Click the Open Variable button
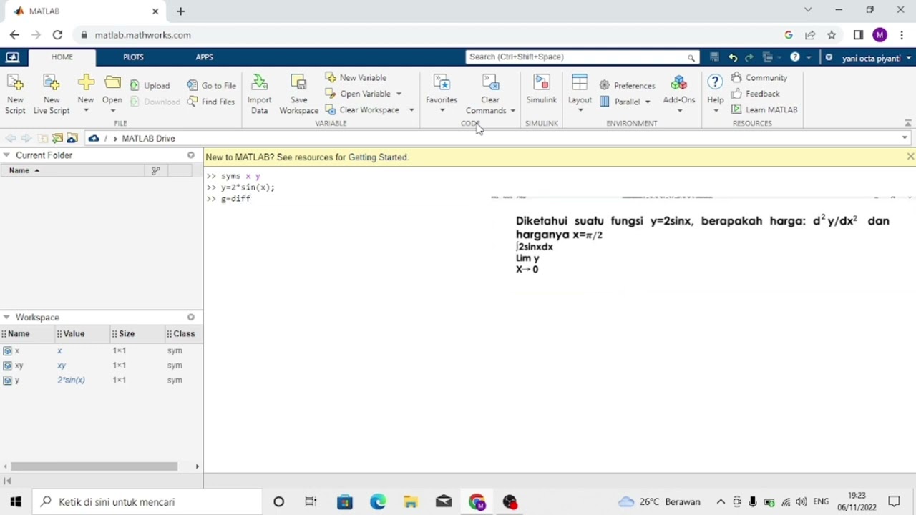916x515 pixels. point(358,94)
